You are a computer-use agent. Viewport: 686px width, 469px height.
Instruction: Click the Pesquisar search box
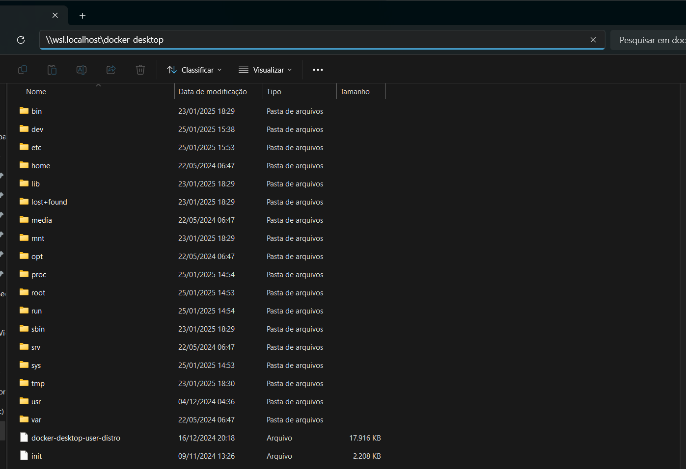[648, 40]
